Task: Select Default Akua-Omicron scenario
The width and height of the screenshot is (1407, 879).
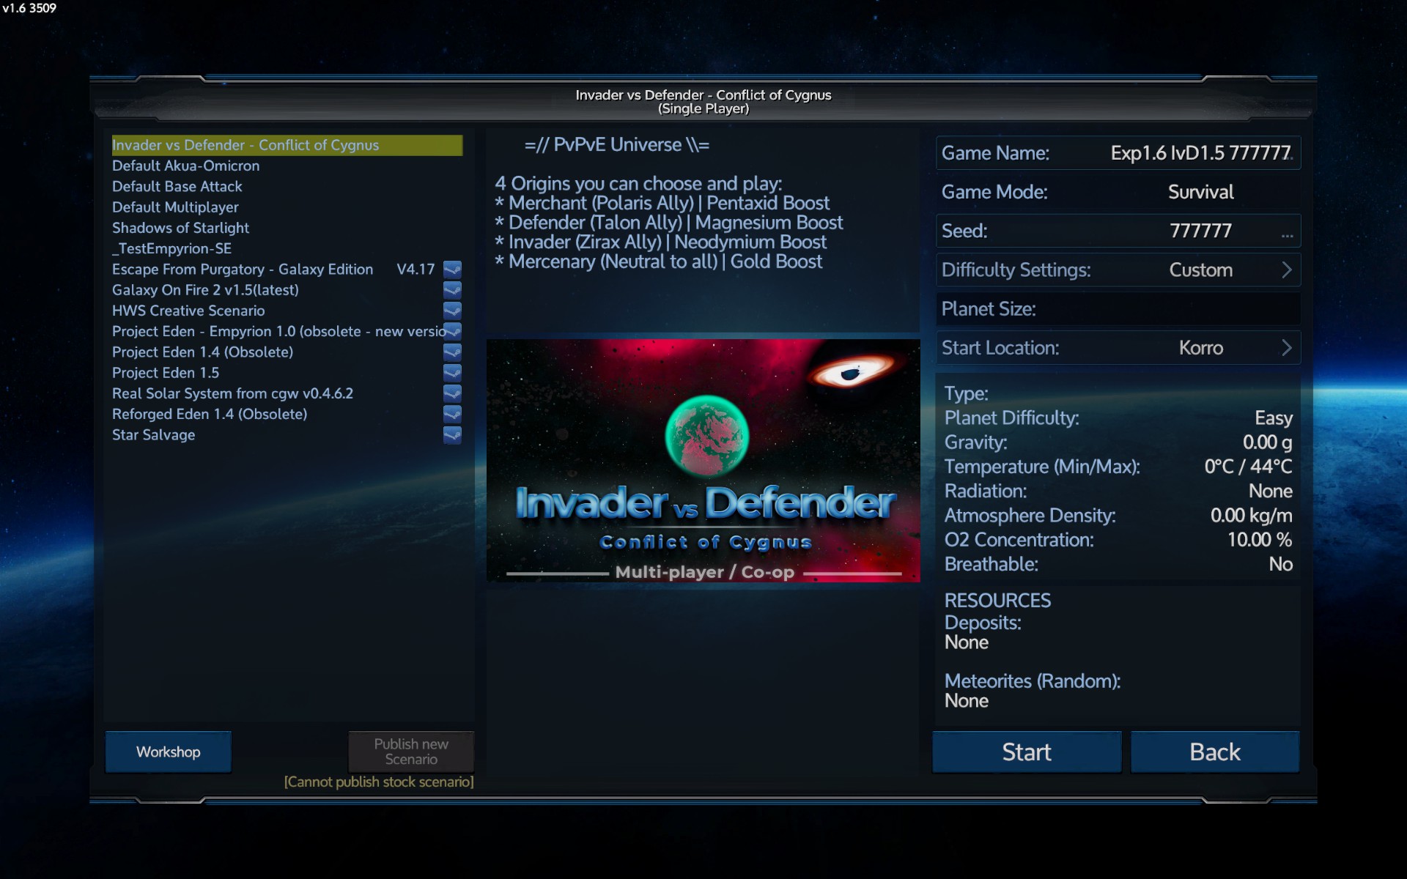Action: pos(185,166)
